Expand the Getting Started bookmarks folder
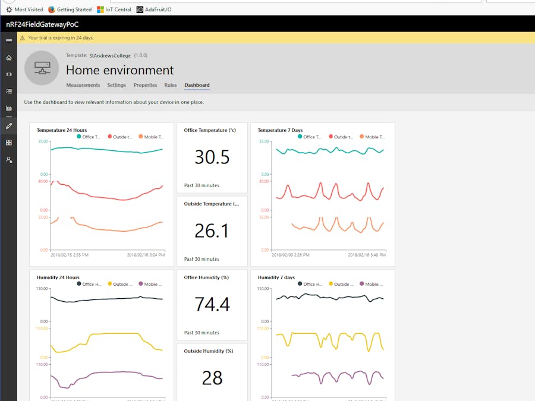Image resolution: width=535 pixels, height=401 pixels. 70,9
